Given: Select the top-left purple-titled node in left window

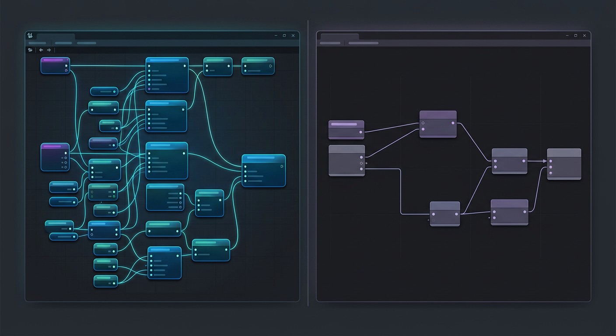Looking at the screenshot, I should click(x=56, y=66).
